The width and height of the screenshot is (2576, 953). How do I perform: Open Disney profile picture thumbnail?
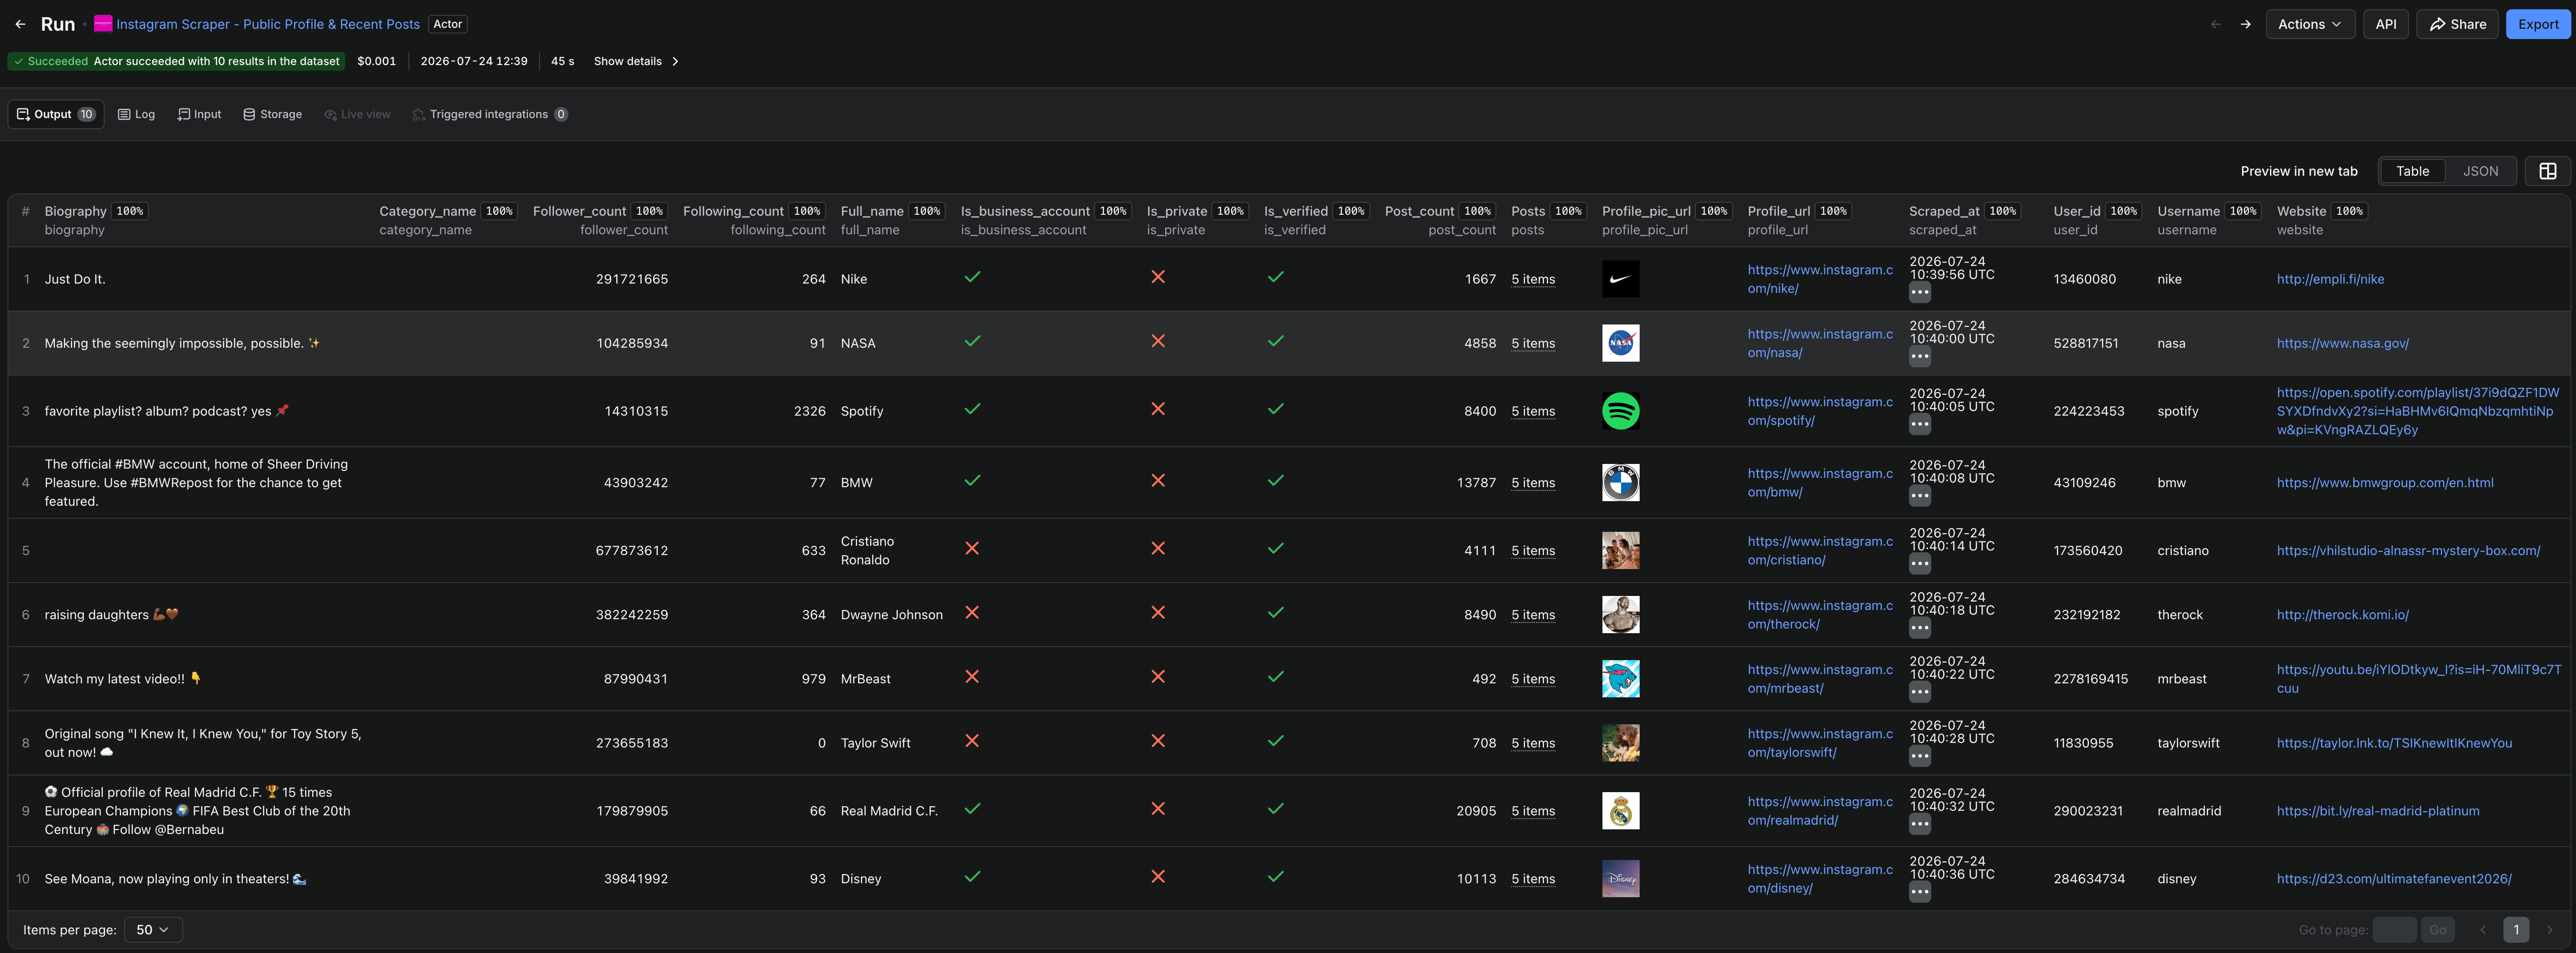tap(1620, 878)
